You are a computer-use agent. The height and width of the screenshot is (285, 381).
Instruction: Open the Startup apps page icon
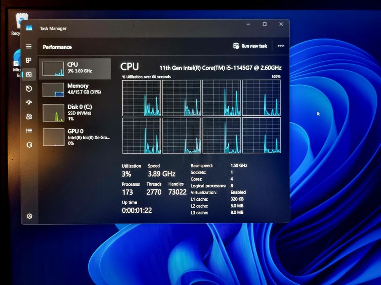click(x=29, y=103)
